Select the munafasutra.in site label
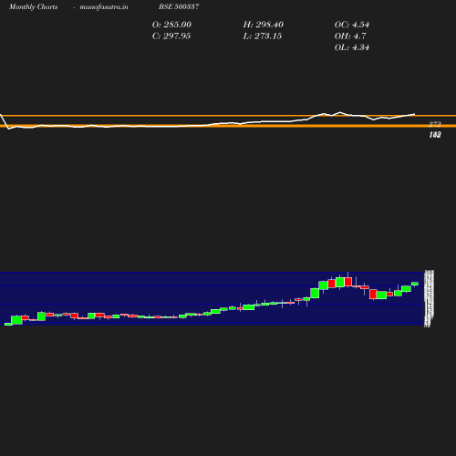 pos(104,6)
